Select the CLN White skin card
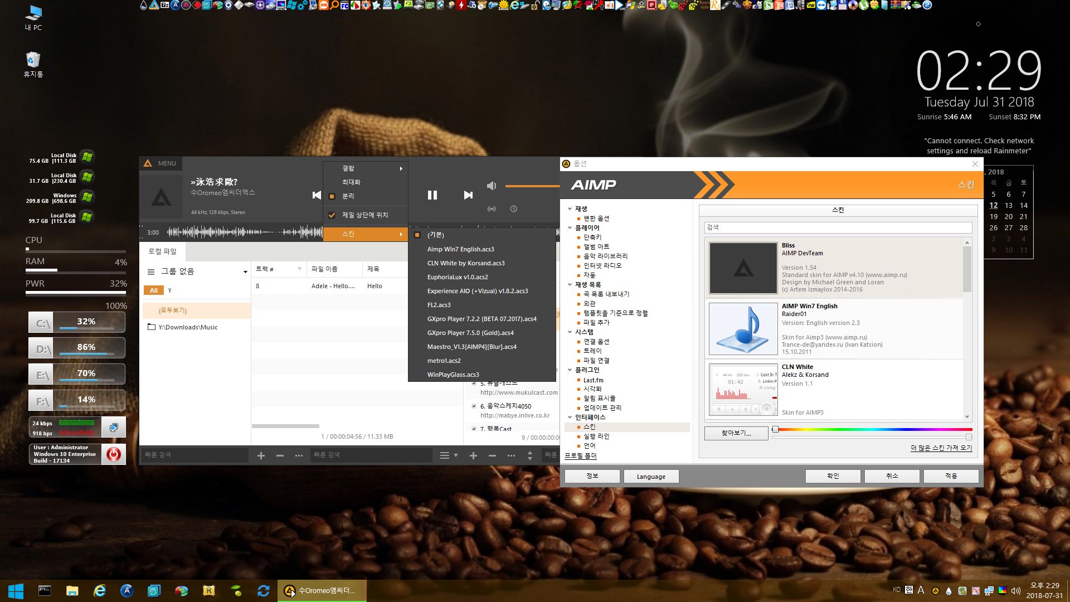This screenshot has width=1070, height=602. coord(835,390)
